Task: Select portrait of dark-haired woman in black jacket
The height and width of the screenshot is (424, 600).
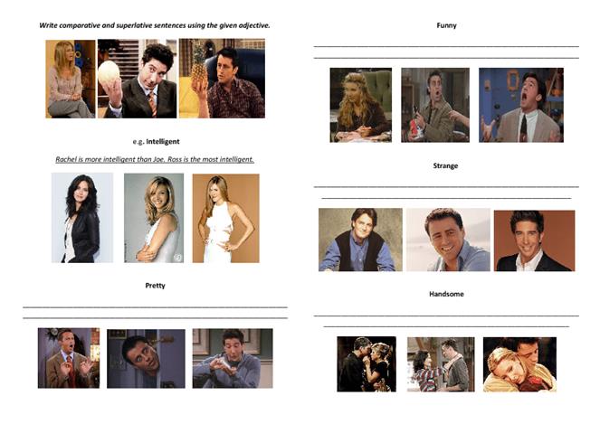Action: (x=82, y=218)
